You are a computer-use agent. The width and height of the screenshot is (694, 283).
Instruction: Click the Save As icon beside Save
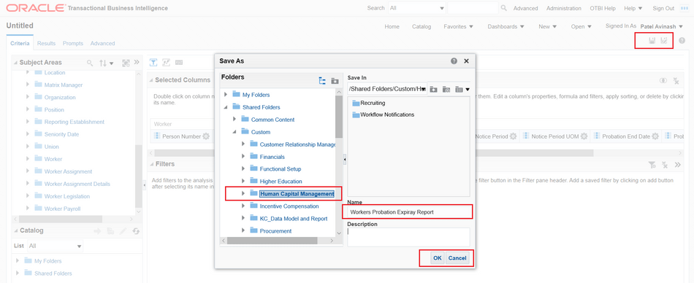[x=664, y=41]
